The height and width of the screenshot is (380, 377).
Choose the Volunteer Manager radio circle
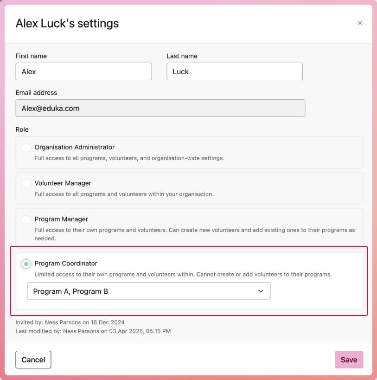pyautogui.click(x=26, y=184)
